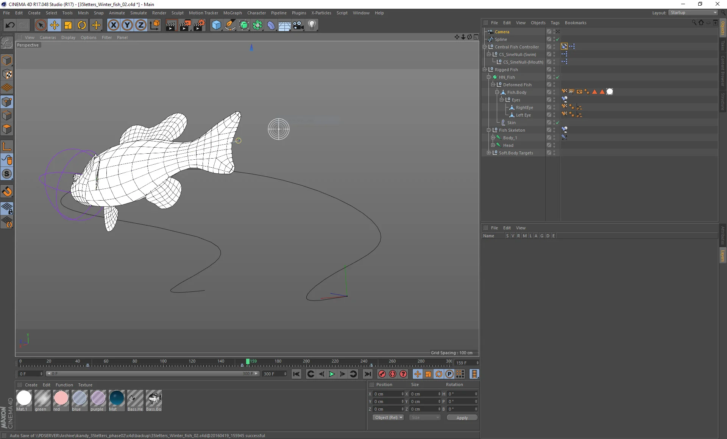
Task: Click the Apply button
Action: (462, 417)
